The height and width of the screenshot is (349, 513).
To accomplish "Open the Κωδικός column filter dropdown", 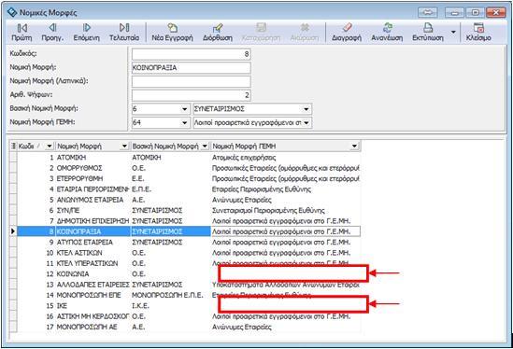I will 50,147.
